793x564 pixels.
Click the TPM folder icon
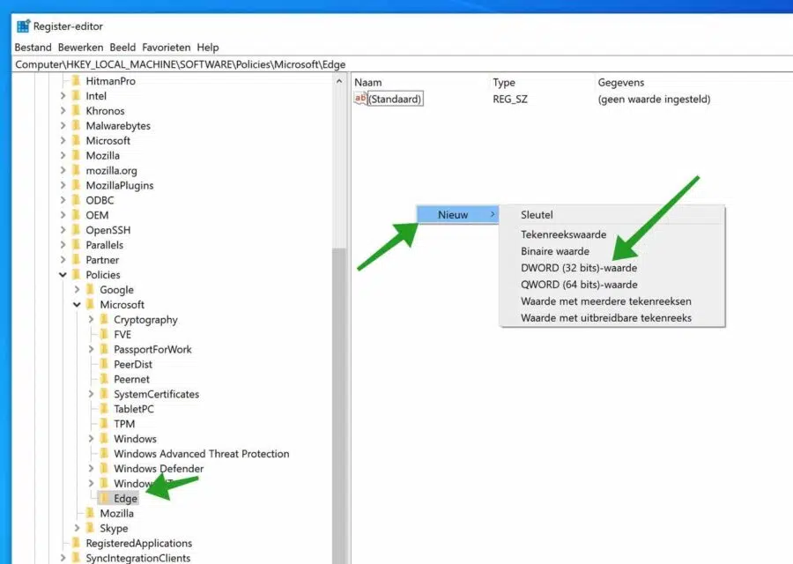point(105,424)
